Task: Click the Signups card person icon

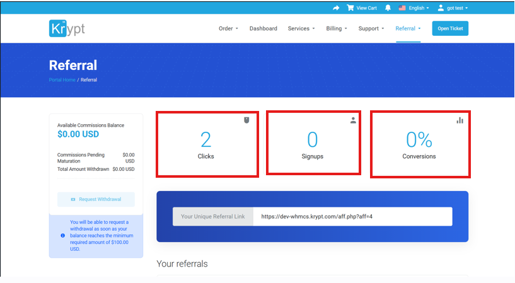Action: tap(353, 120)
